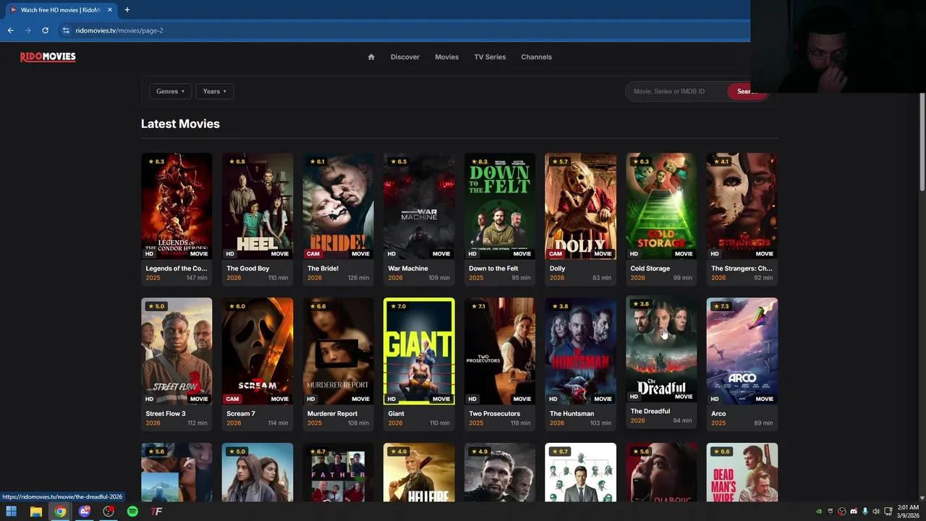This screenshot has width=926, height=521.
Task: Open File Explorer from taskbar
Action: [35, 512]
